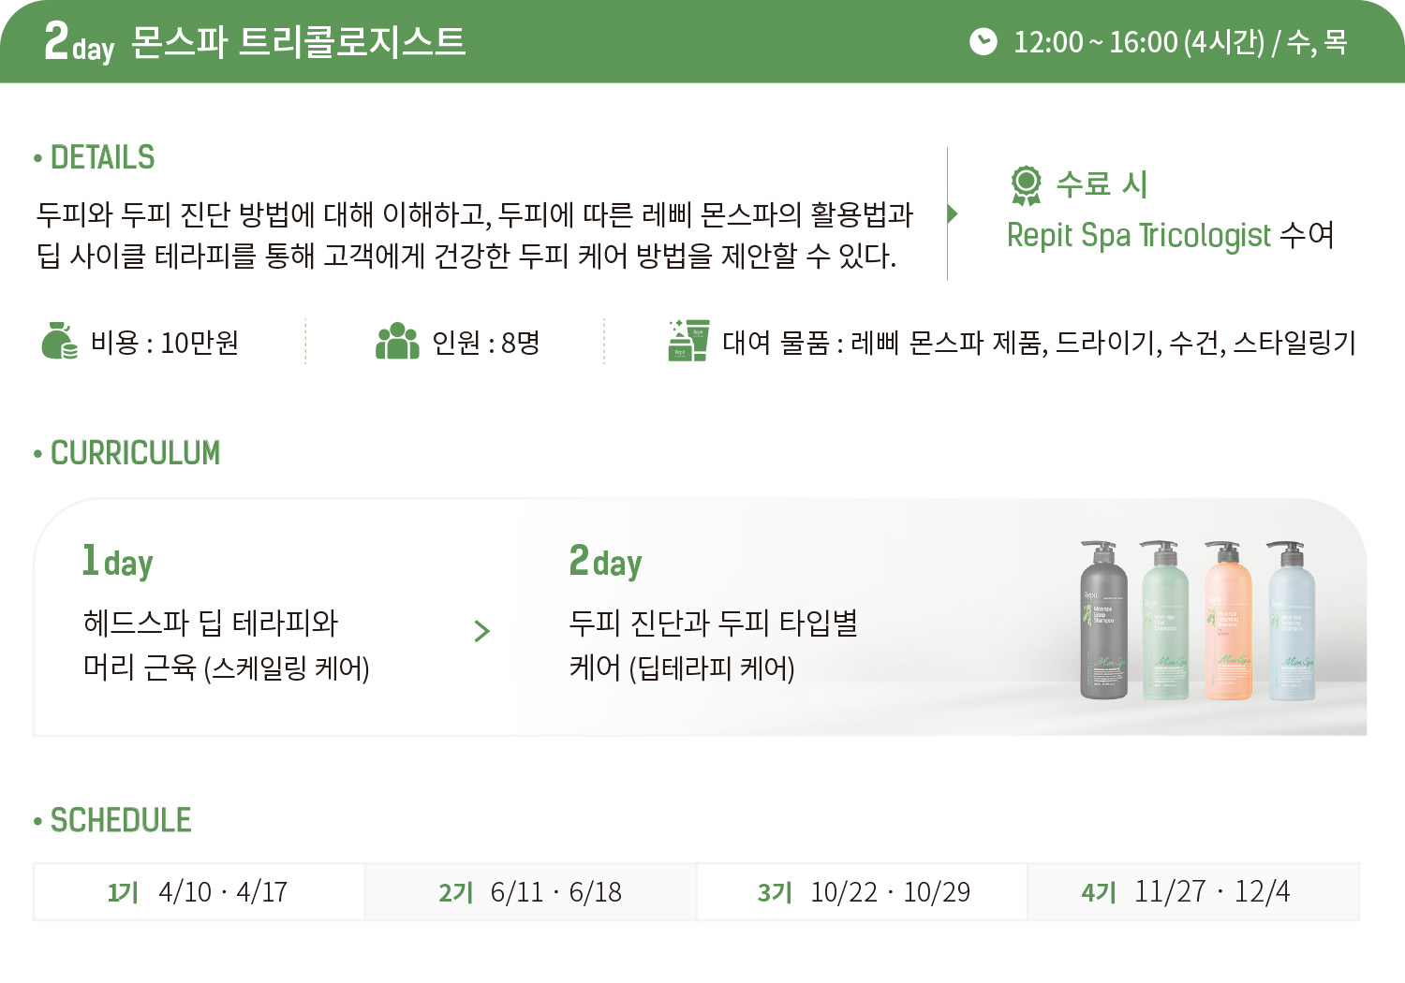Image resolution: width=1405 pixels, height=983 pixels.
Task: Select the orange peach shampoo bottle
Action: click(x=1227, y=620)
